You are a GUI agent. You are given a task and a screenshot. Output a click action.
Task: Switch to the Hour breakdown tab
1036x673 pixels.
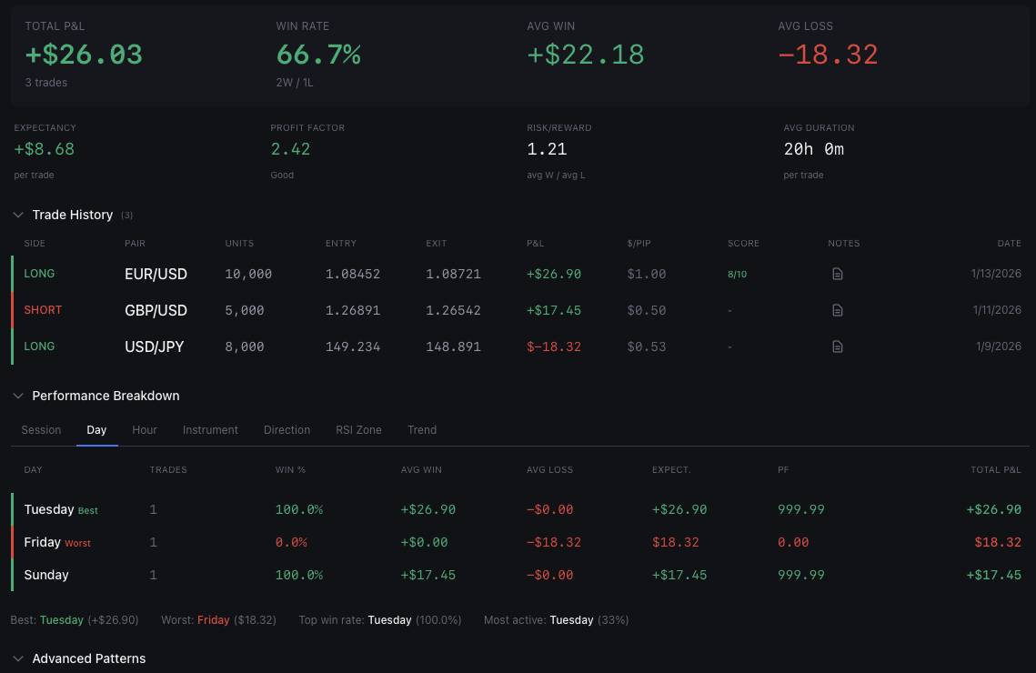coord(144,429)
